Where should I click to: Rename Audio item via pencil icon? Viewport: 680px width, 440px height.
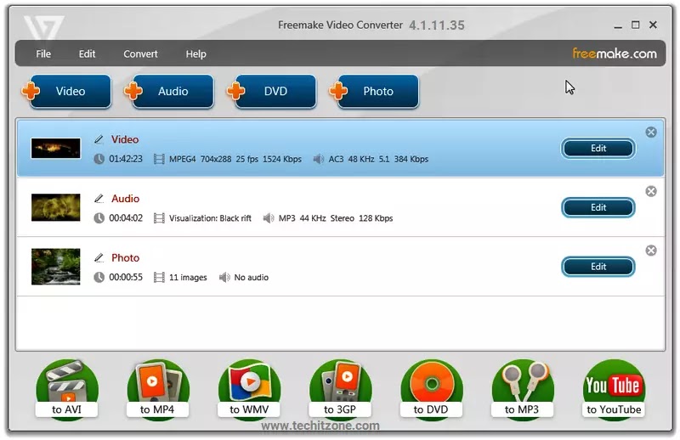point(99,199)
